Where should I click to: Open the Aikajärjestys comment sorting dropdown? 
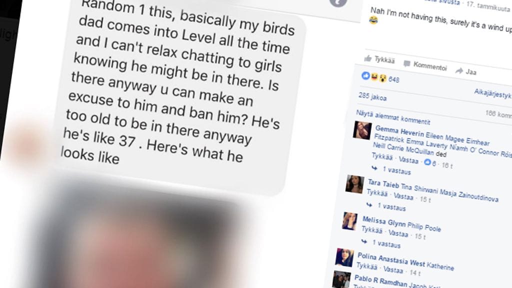click(492, 93)
